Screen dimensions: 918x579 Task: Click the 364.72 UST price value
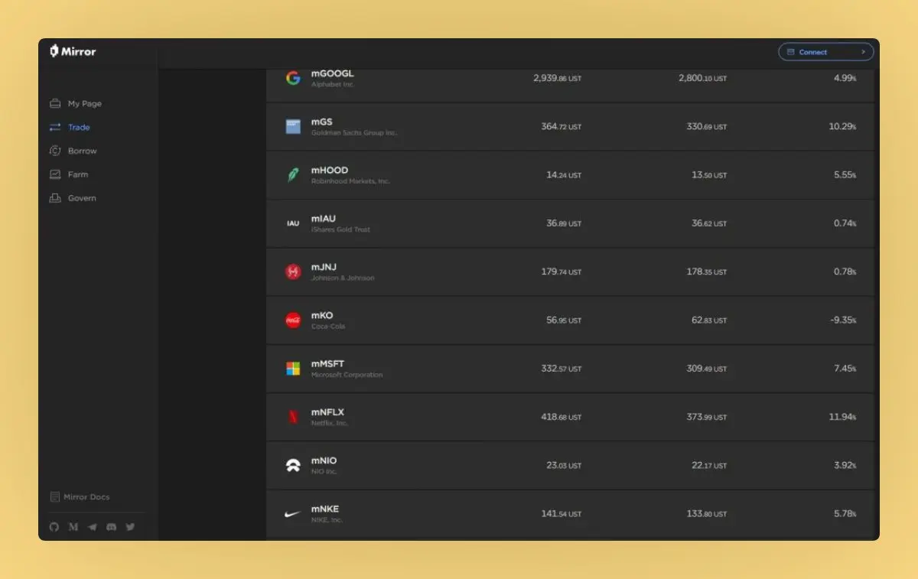tap(561, 126)
